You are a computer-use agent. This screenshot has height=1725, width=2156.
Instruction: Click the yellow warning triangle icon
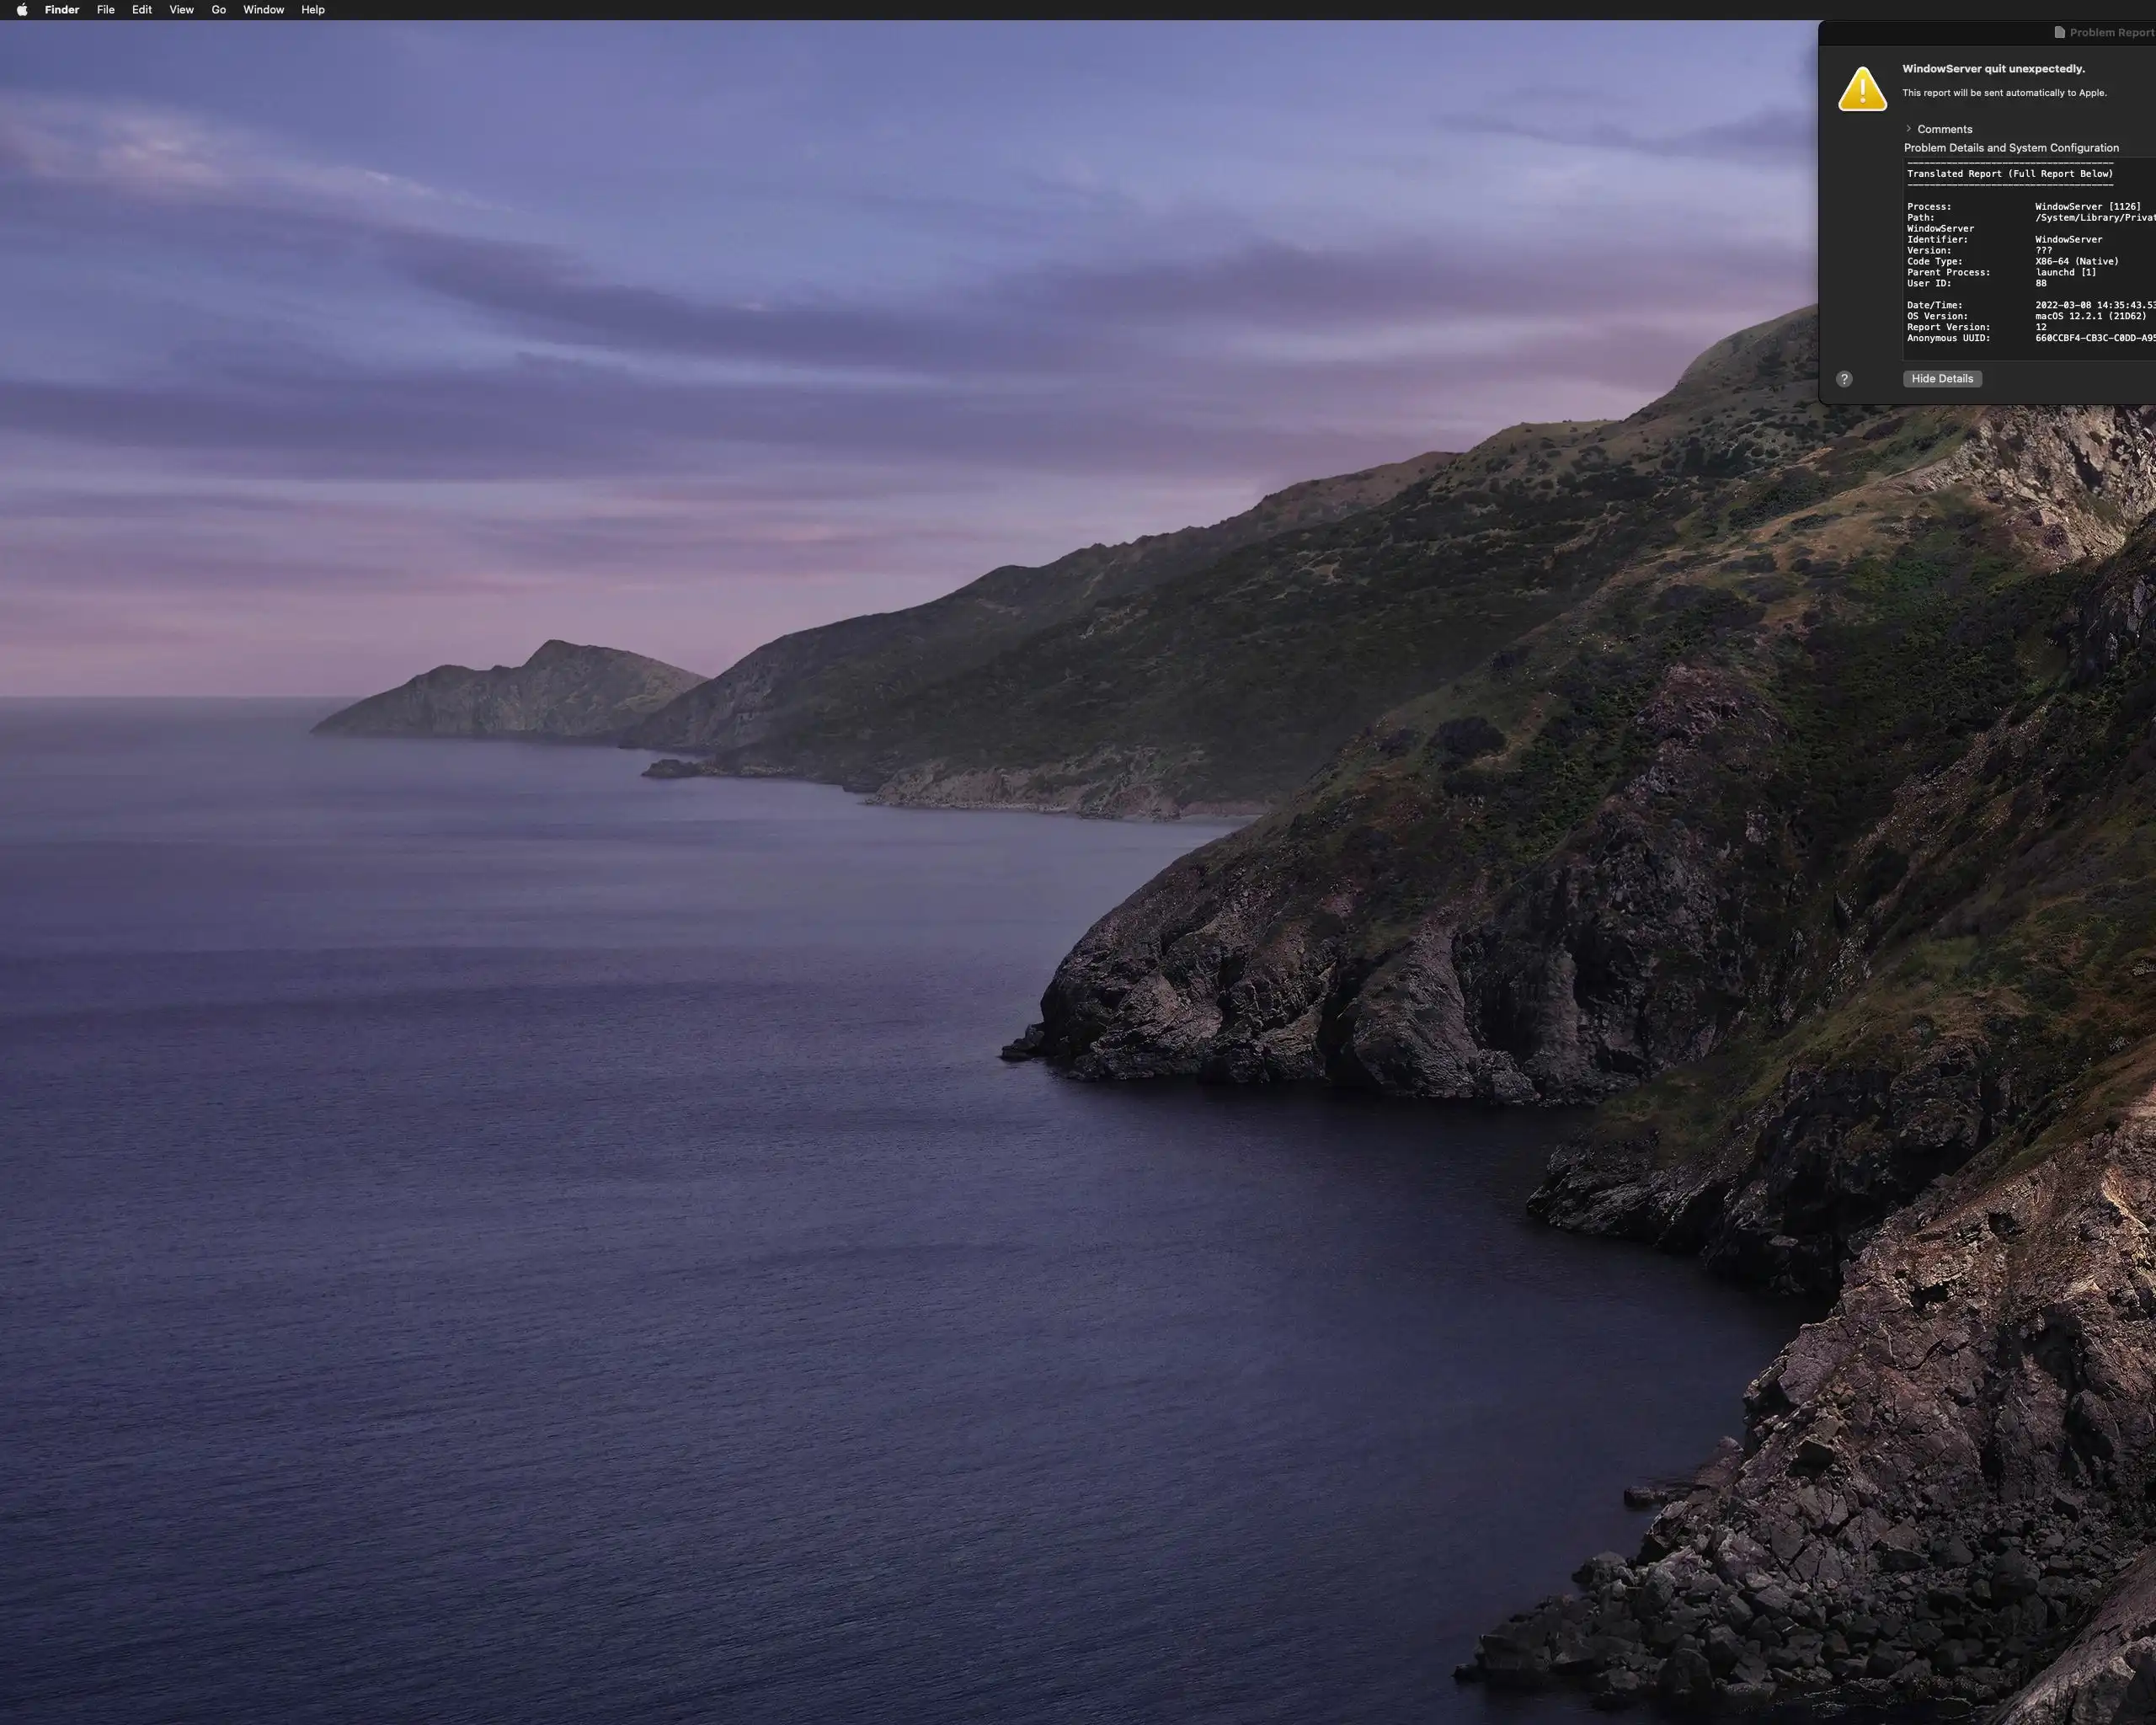pyautogui.click(x=1862, y=89)
